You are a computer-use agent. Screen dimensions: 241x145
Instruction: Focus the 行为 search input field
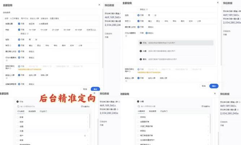[53, 107]
